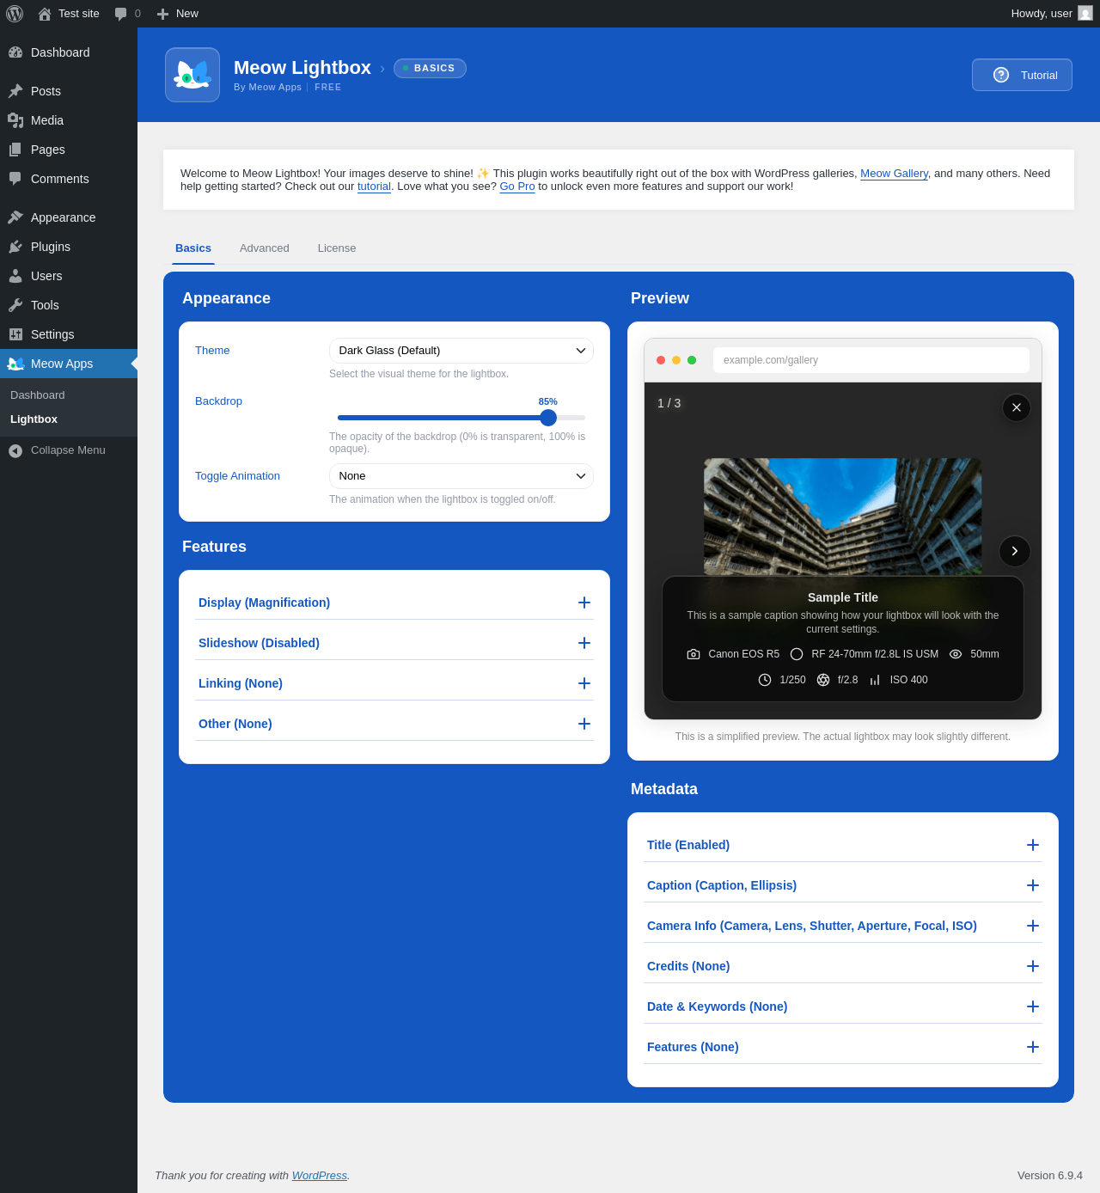The height and width of the screenshot is (1193, 1100).
Task: Click the WordPress logo in admin bar
Action: click(15, 14)
